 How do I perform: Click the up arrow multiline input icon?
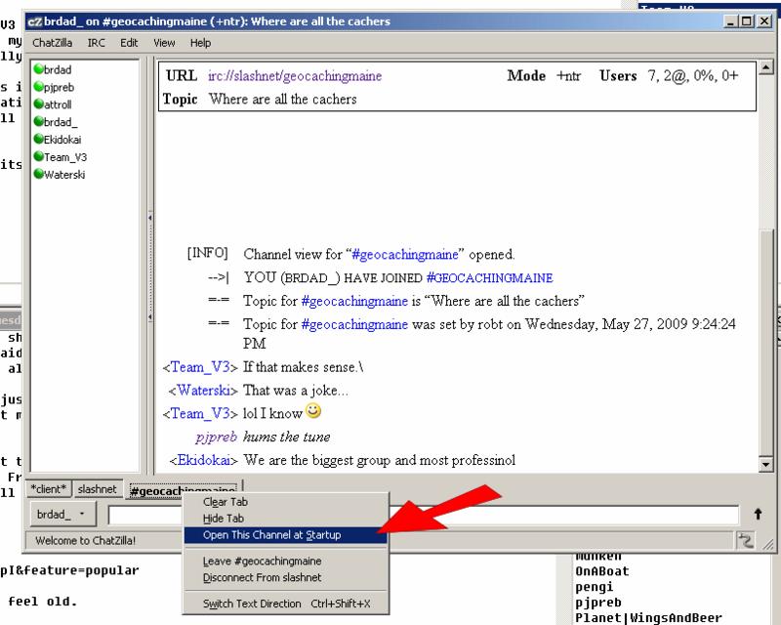758,514
